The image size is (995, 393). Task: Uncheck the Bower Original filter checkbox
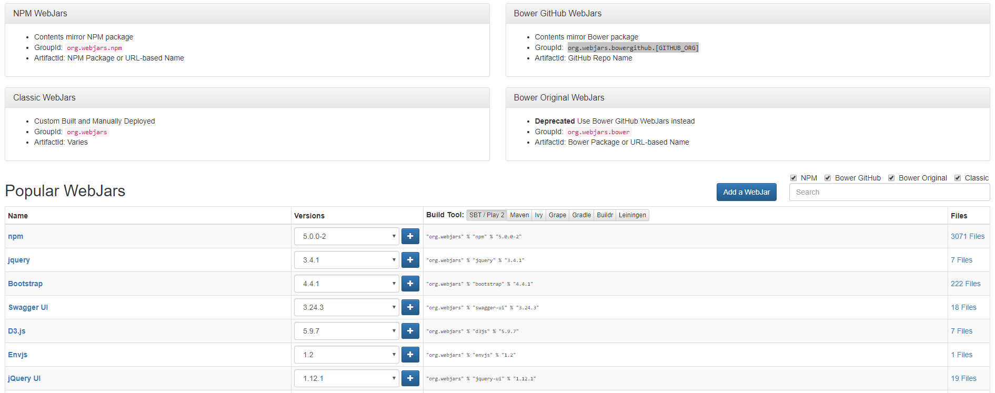tap(891, 178)
